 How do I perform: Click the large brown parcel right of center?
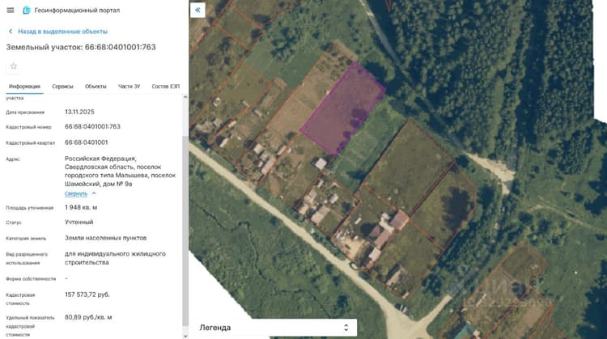(409, 167)
